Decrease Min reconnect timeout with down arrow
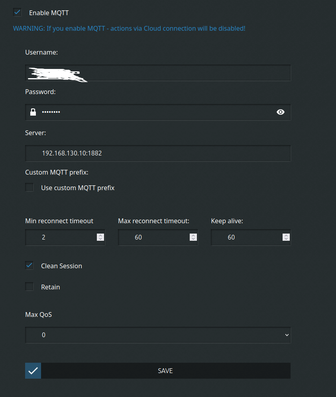 [100, 239]
